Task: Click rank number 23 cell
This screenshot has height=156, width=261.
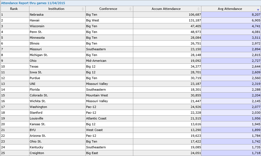Action: [15, 141]
